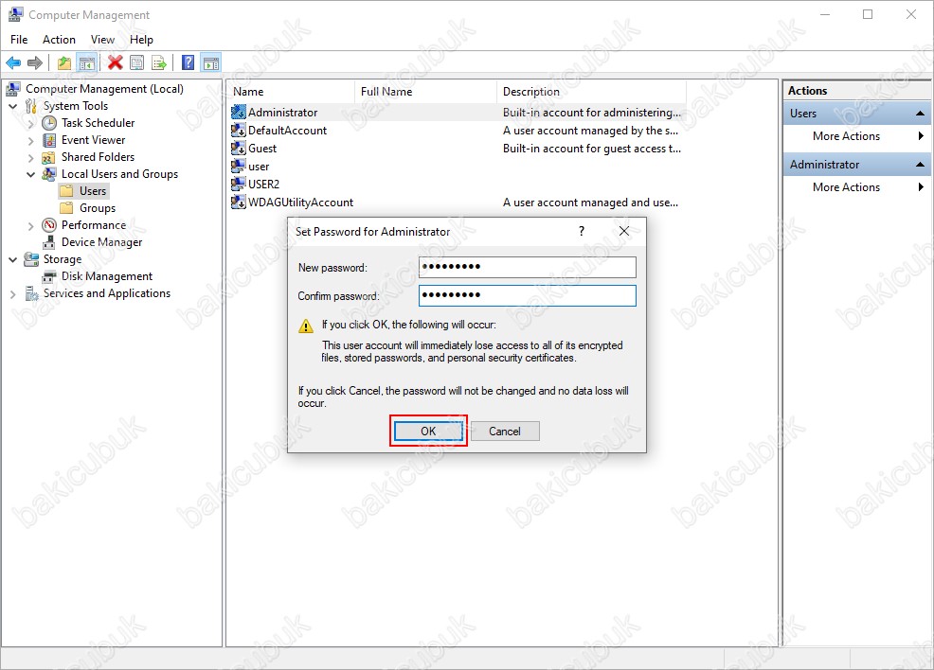This screenshot has width=934, height=670.
Task: Toggle Show/Hide Action Pane toolbar icon
Action: [211, 62]
